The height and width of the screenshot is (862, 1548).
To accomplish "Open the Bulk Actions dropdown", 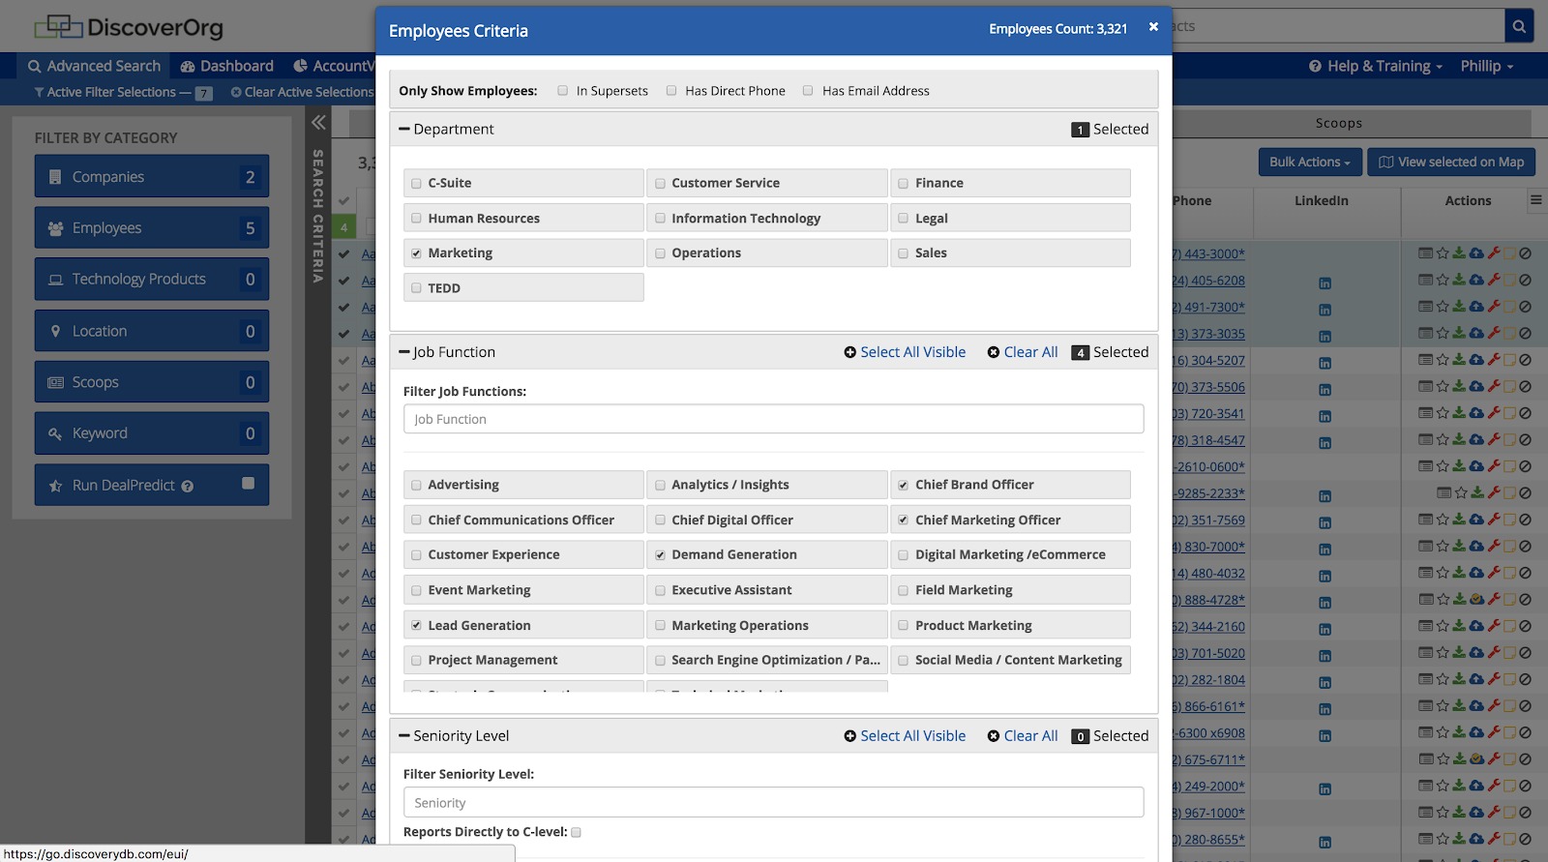I will (1309, 162).
